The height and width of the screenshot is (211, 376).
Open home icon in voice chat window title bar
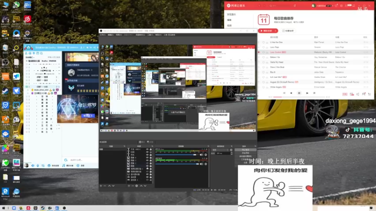(x=28, y=47)
